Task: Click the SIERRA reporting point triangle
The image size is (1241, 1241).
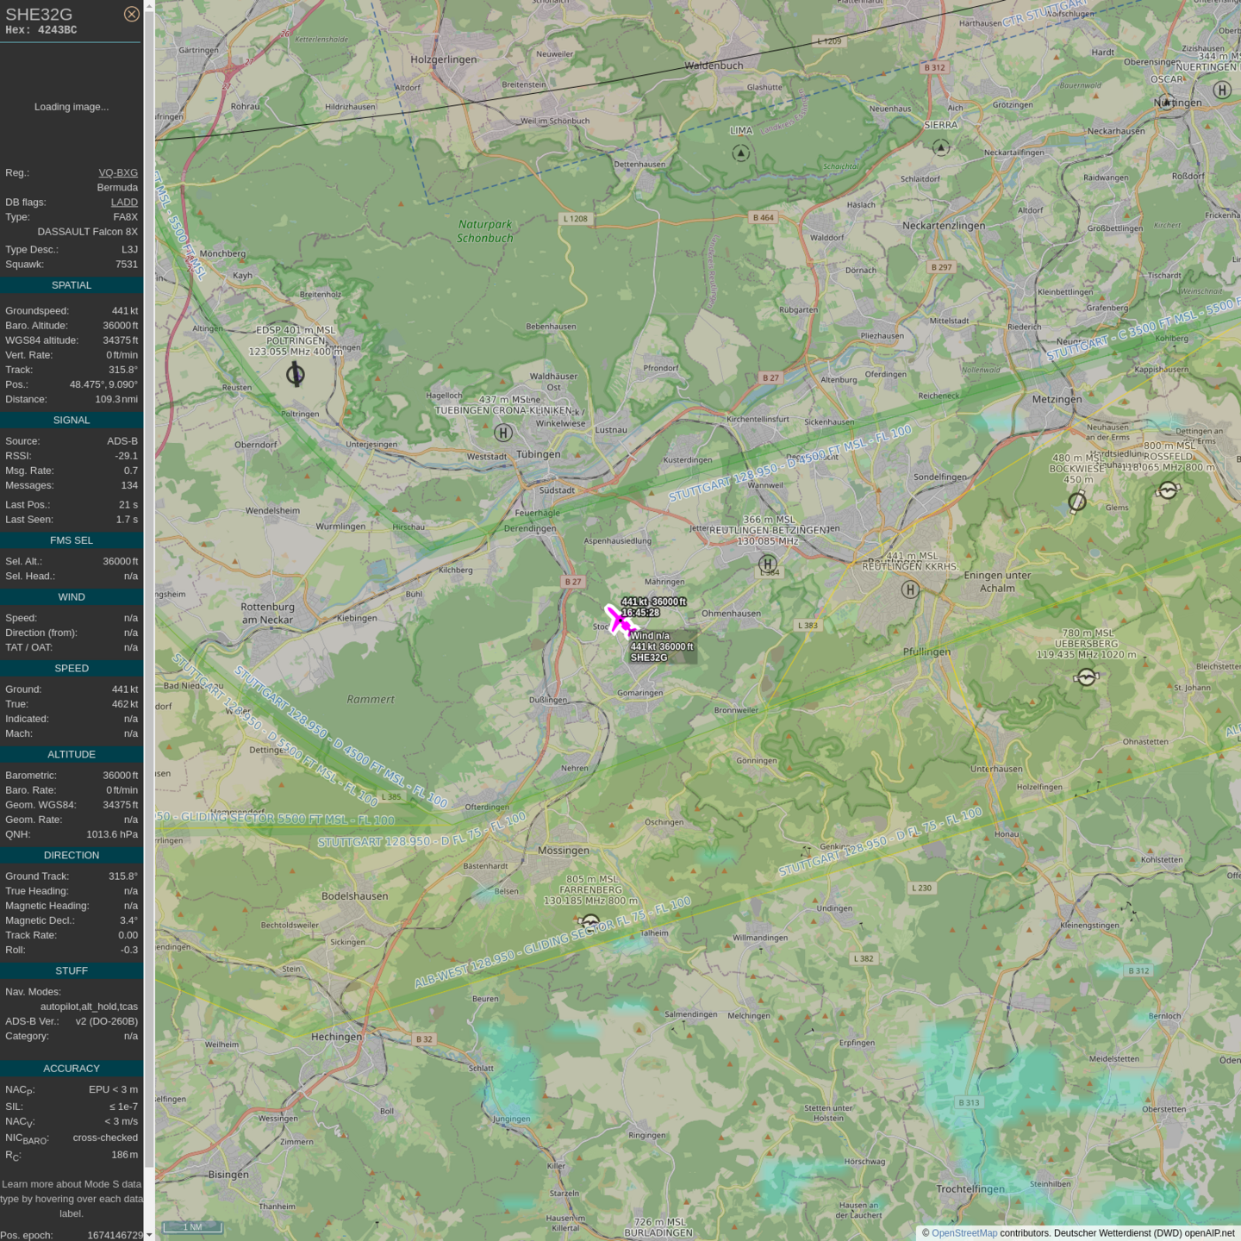Action: point(941,147)
